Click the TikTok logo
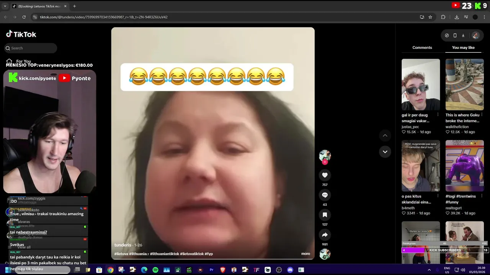This screenshot has height=275, width=490. tap(21, 34)
